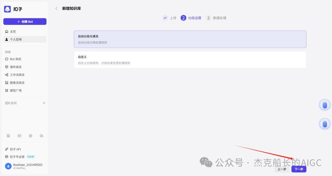
Task: Click the 下一步 button
Action: point(299,169)
